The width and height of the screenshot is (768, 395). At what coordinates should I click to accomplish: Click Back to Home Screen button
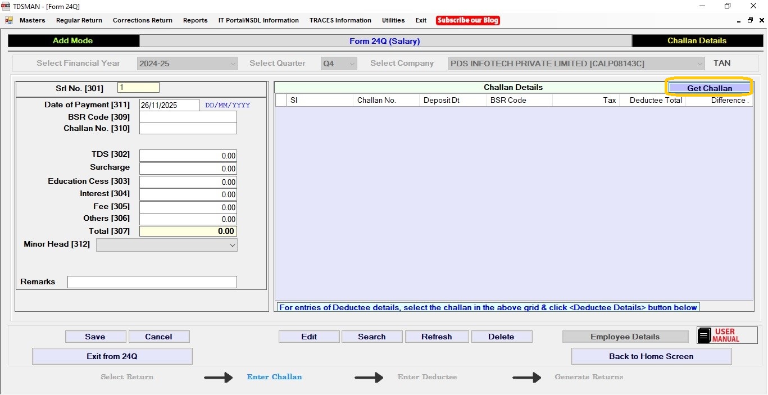coord(651,356)
